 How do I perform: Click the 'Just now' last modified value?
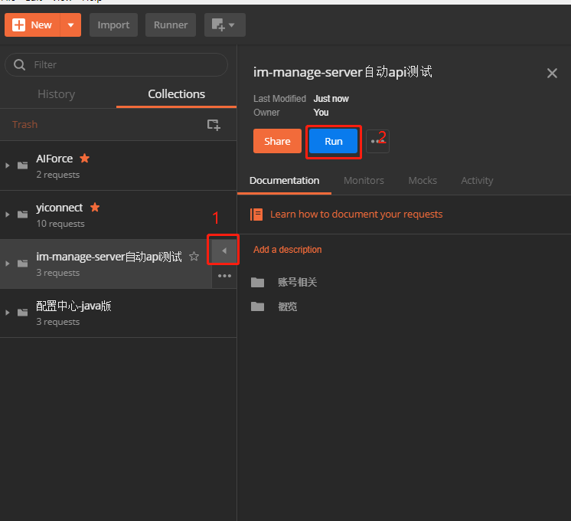[331, 99]
